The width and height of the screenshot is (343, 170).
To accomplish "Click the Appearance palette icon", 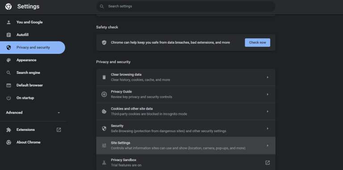I will pos(8,60).
